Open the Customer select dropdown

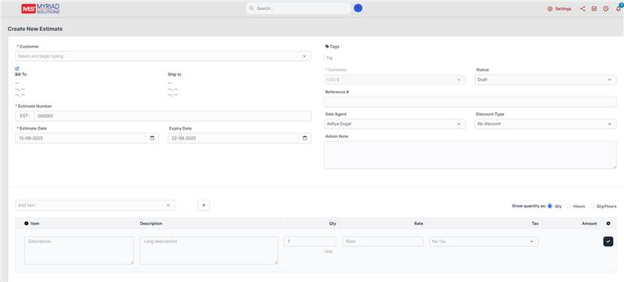163,56
